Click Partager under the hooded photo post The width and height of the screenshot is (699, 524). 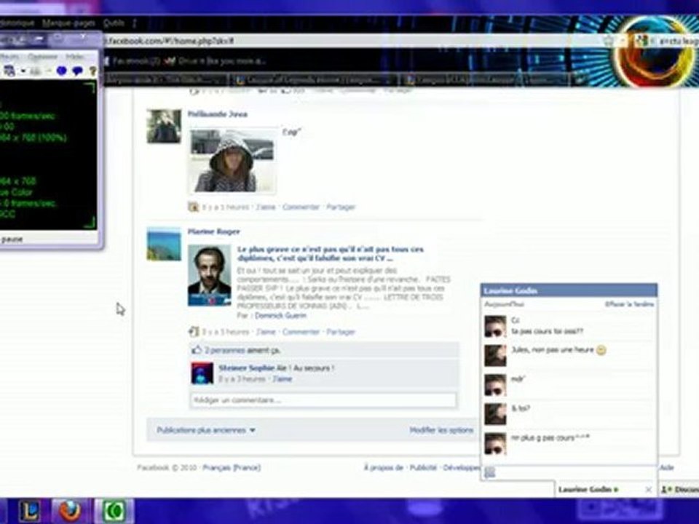(x=341, y=207)
